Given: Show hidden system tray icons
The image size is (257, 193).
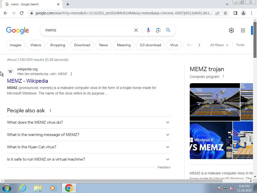Looking at the screenshot, I should point(213,188).
